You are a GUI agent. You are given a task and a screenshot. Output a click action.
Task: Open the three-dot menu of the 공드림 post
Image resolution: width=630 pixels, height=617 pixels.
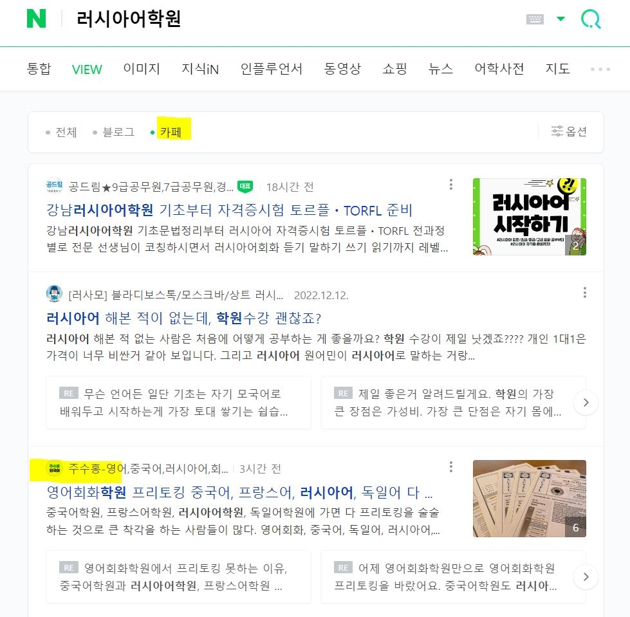(x=451, y=185)
